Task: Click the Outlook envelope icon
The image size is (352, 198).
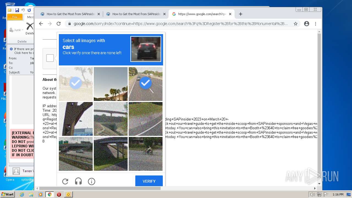Action: tap(10, 10)
